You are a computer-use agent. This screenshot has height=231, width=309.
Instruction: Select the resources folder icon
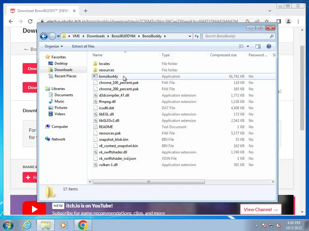(x=95, y=70)
